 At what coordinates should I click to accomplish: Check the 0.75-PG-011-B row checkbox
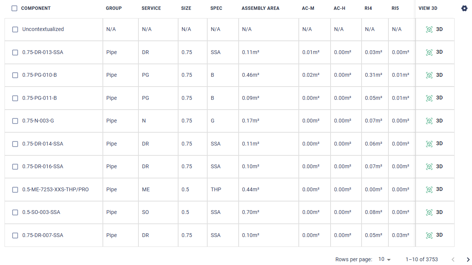pyautogui.click(x=15, y=98)
